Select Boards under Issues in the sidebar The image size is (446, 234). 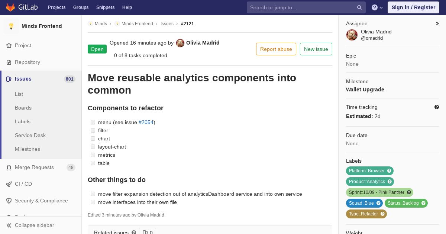23,108
